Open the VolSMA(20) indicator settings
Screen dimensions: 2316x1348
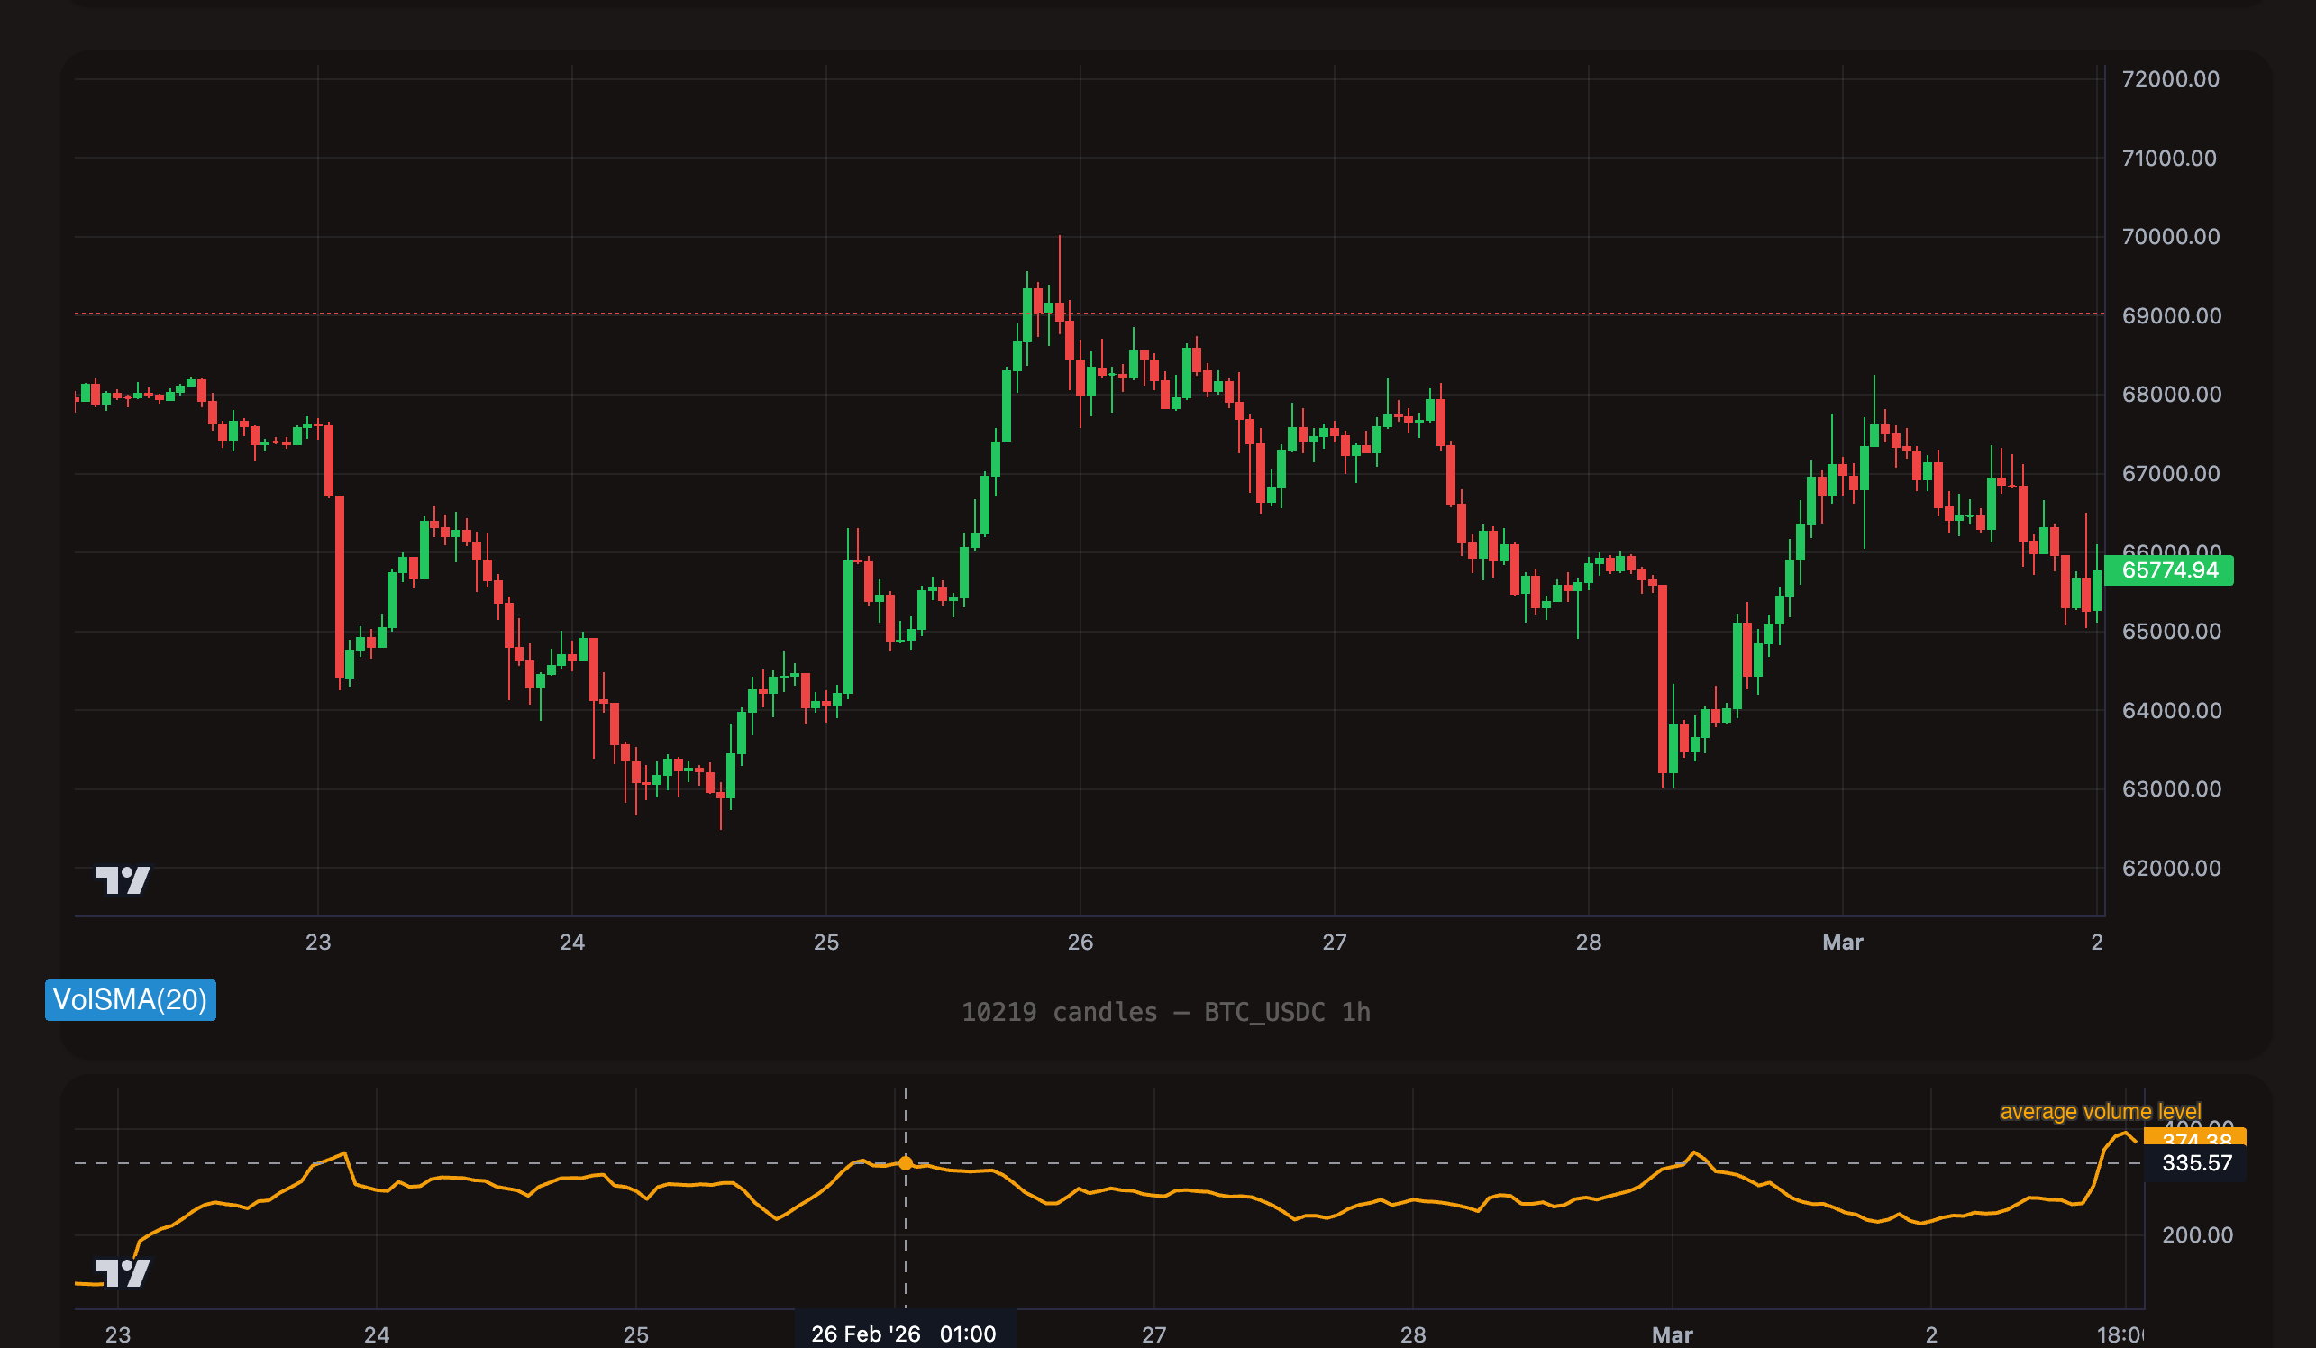(130, 1000)
